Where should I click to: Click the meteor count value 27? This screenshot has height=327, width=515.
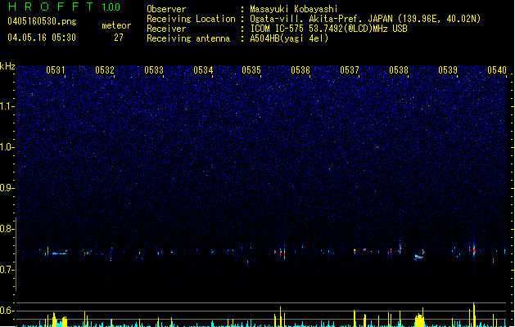click(x=119, y=38)
